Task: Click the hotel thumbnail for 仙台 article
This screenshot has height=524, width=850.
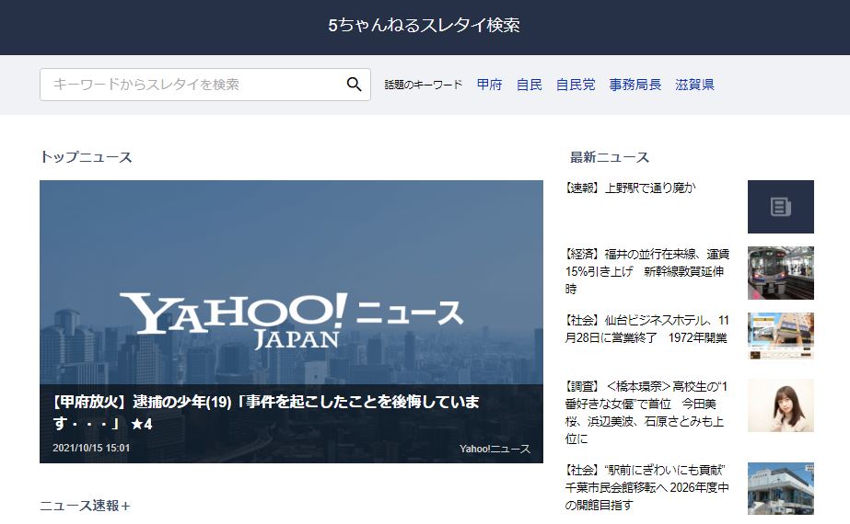Action: (x=781, y=336)
